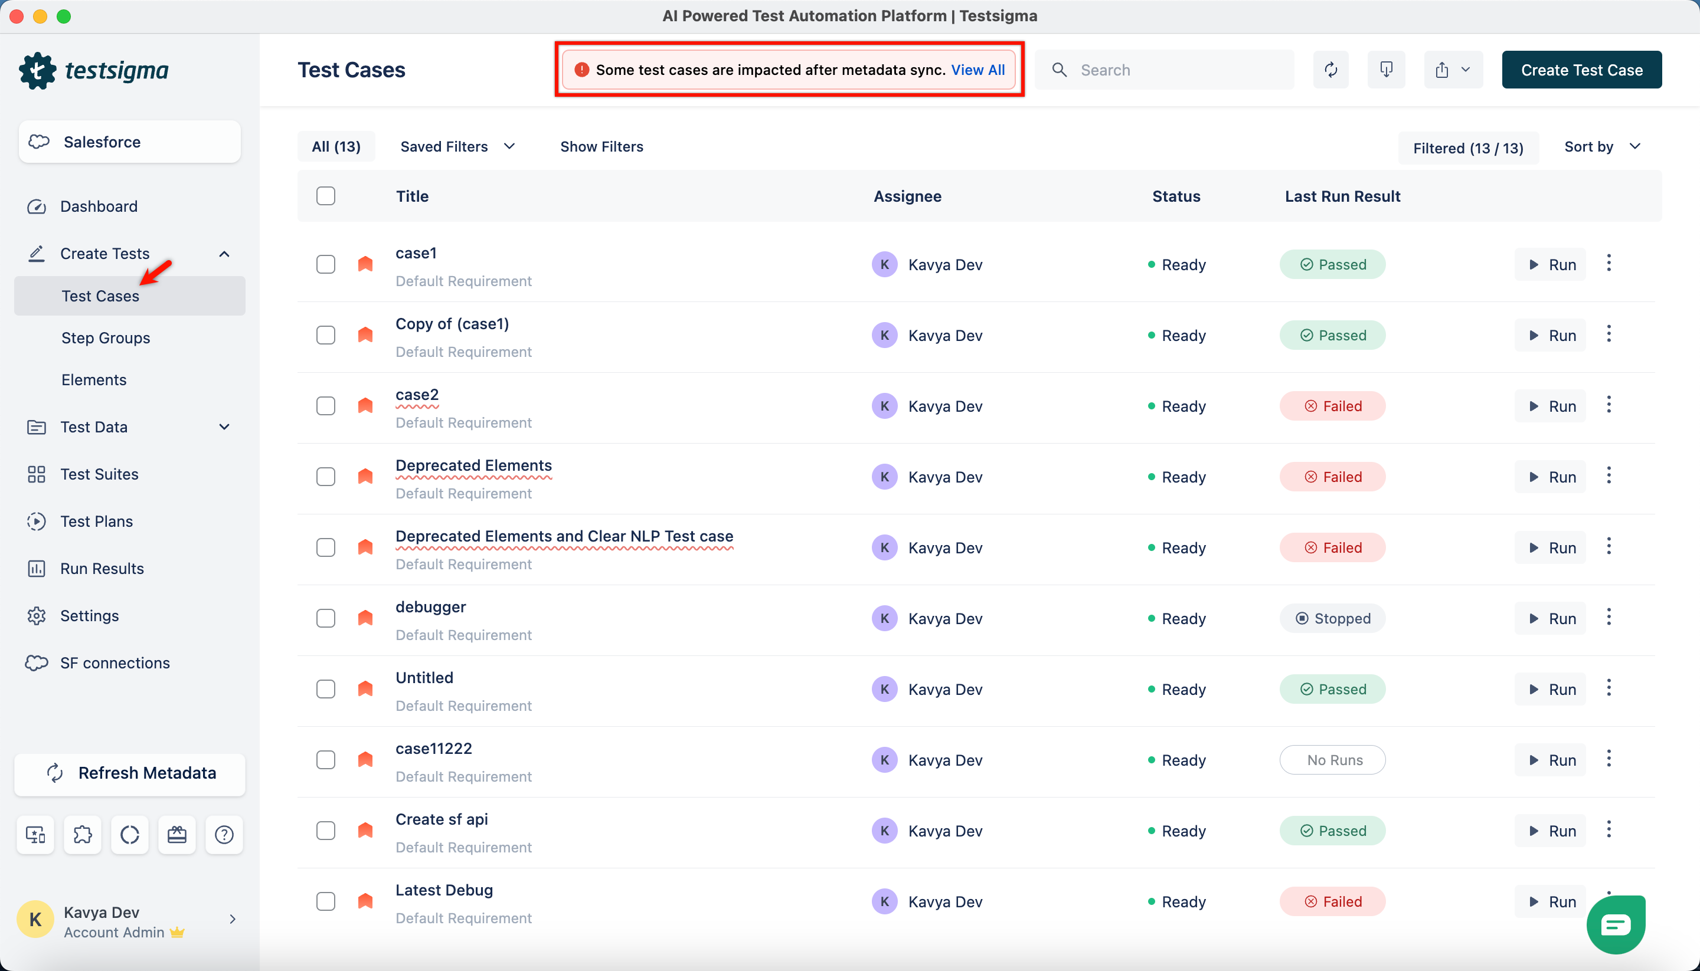
Task: Click Kavya Dev avatar in case2 row
Action: (885, 406)
